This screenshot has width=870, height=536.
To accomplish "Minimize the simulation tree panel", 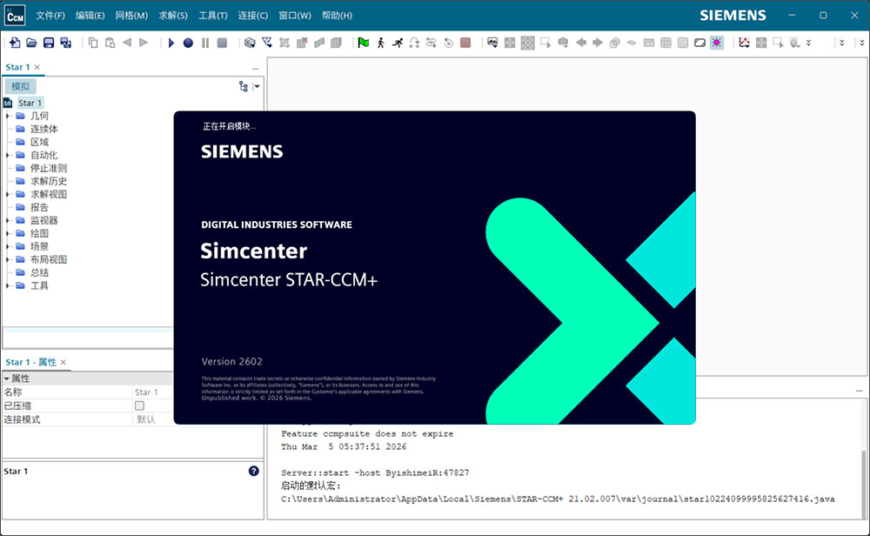I will click(x=256, y=68).
